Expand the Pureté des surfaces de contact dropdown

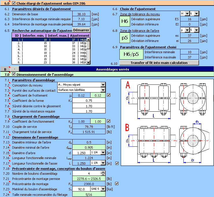(103, 90)
